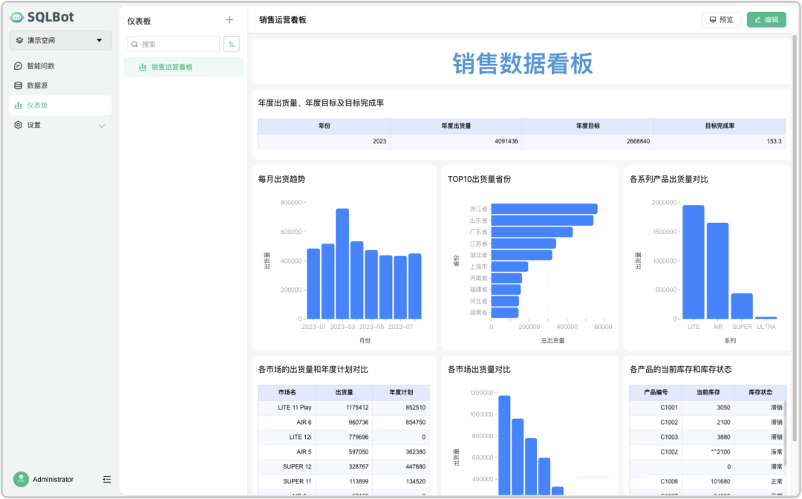
Task: Click the 库存状态 column header
Action: pos(760,392)
